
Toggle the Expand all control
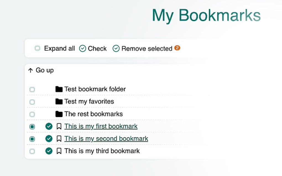[37, 48]
